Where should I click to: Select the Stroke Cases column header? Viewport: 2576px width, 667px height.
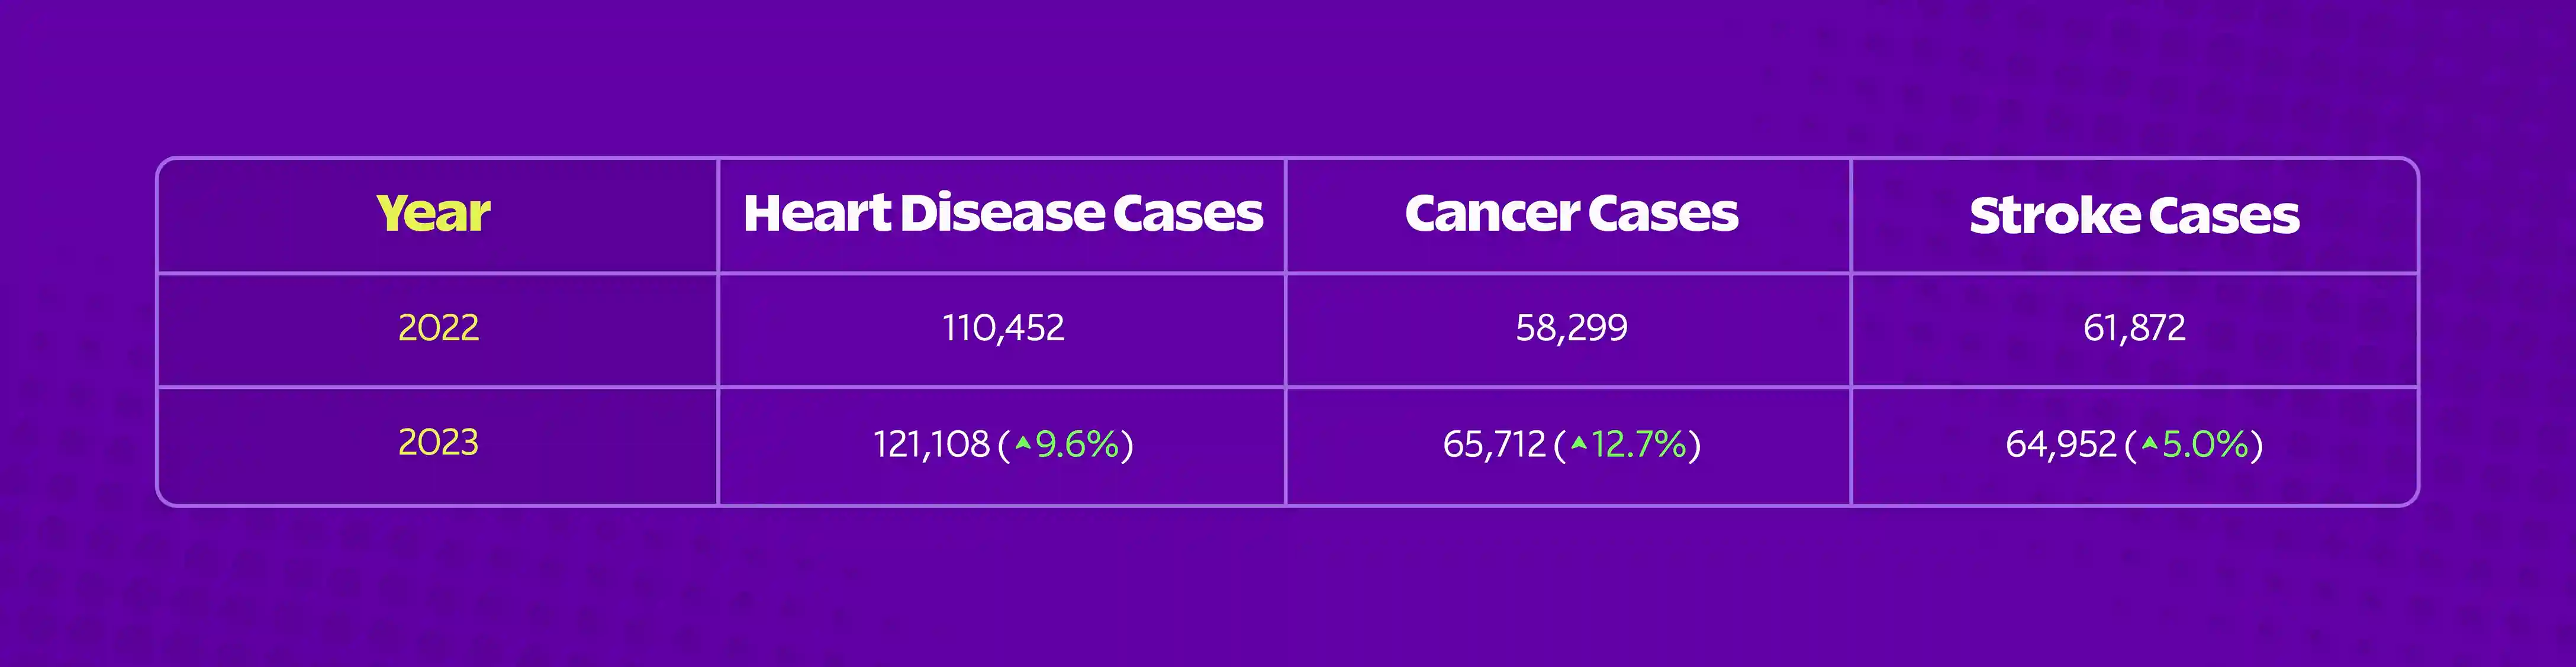(2134, 216)
